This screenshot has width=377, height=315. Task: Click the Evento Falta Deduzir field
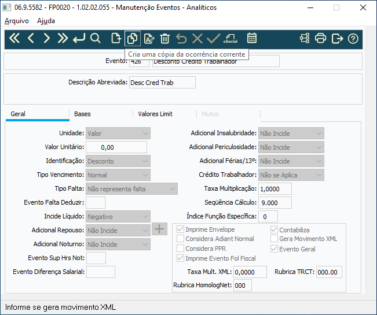tap(96, 203)
